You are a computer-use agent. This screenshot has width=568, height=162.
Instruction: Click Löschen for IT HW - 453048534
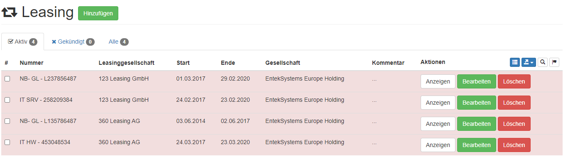tap(514, 145)
